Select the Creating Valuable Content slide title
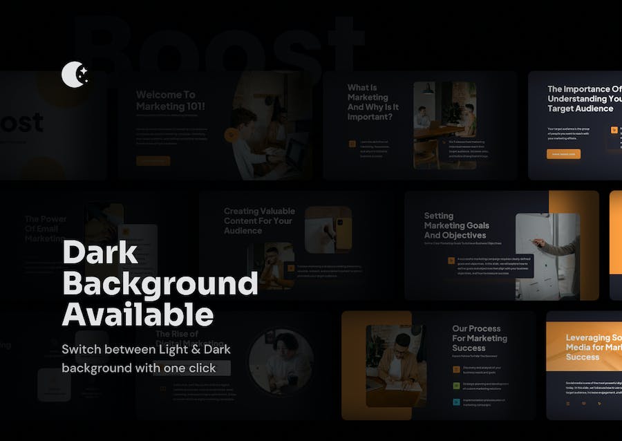Screen dimensions: 622x441 259,220
